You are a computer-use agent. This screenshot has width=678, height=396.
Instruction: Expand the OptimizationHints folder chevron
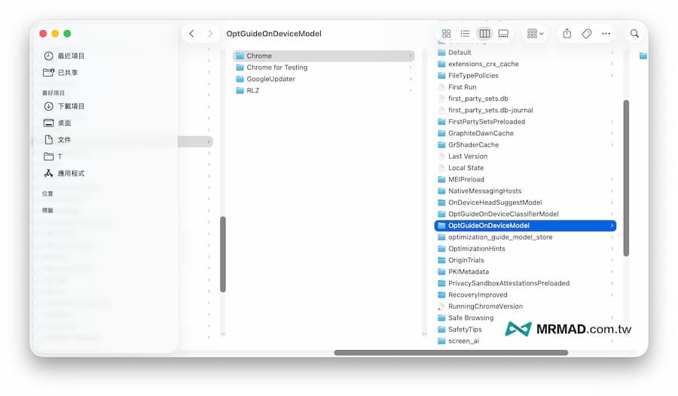click(612, 248)
